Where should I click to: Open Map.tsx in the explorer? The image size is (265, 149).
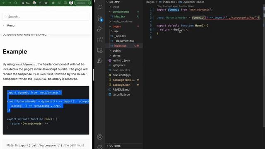[120, 17]
